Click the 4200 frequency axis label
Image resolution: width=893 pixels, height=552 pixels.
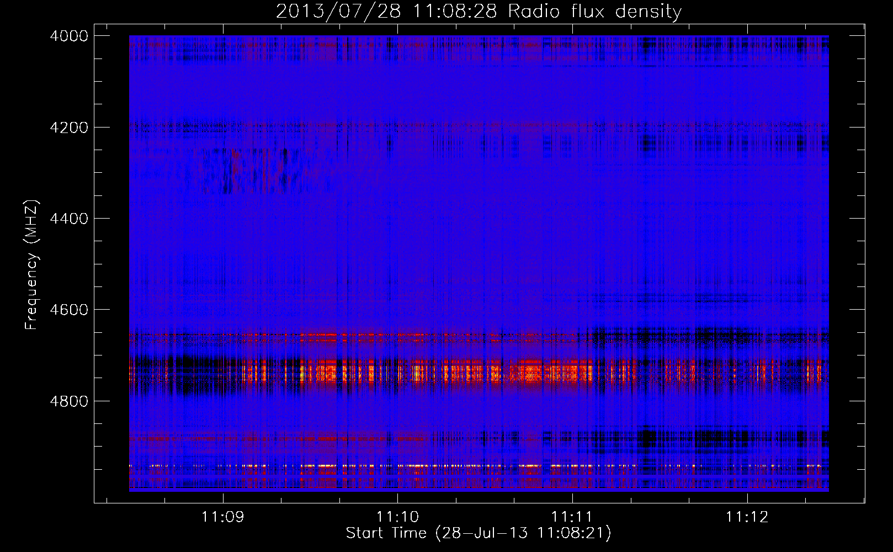pyautogui.click(x=69, y=128)
